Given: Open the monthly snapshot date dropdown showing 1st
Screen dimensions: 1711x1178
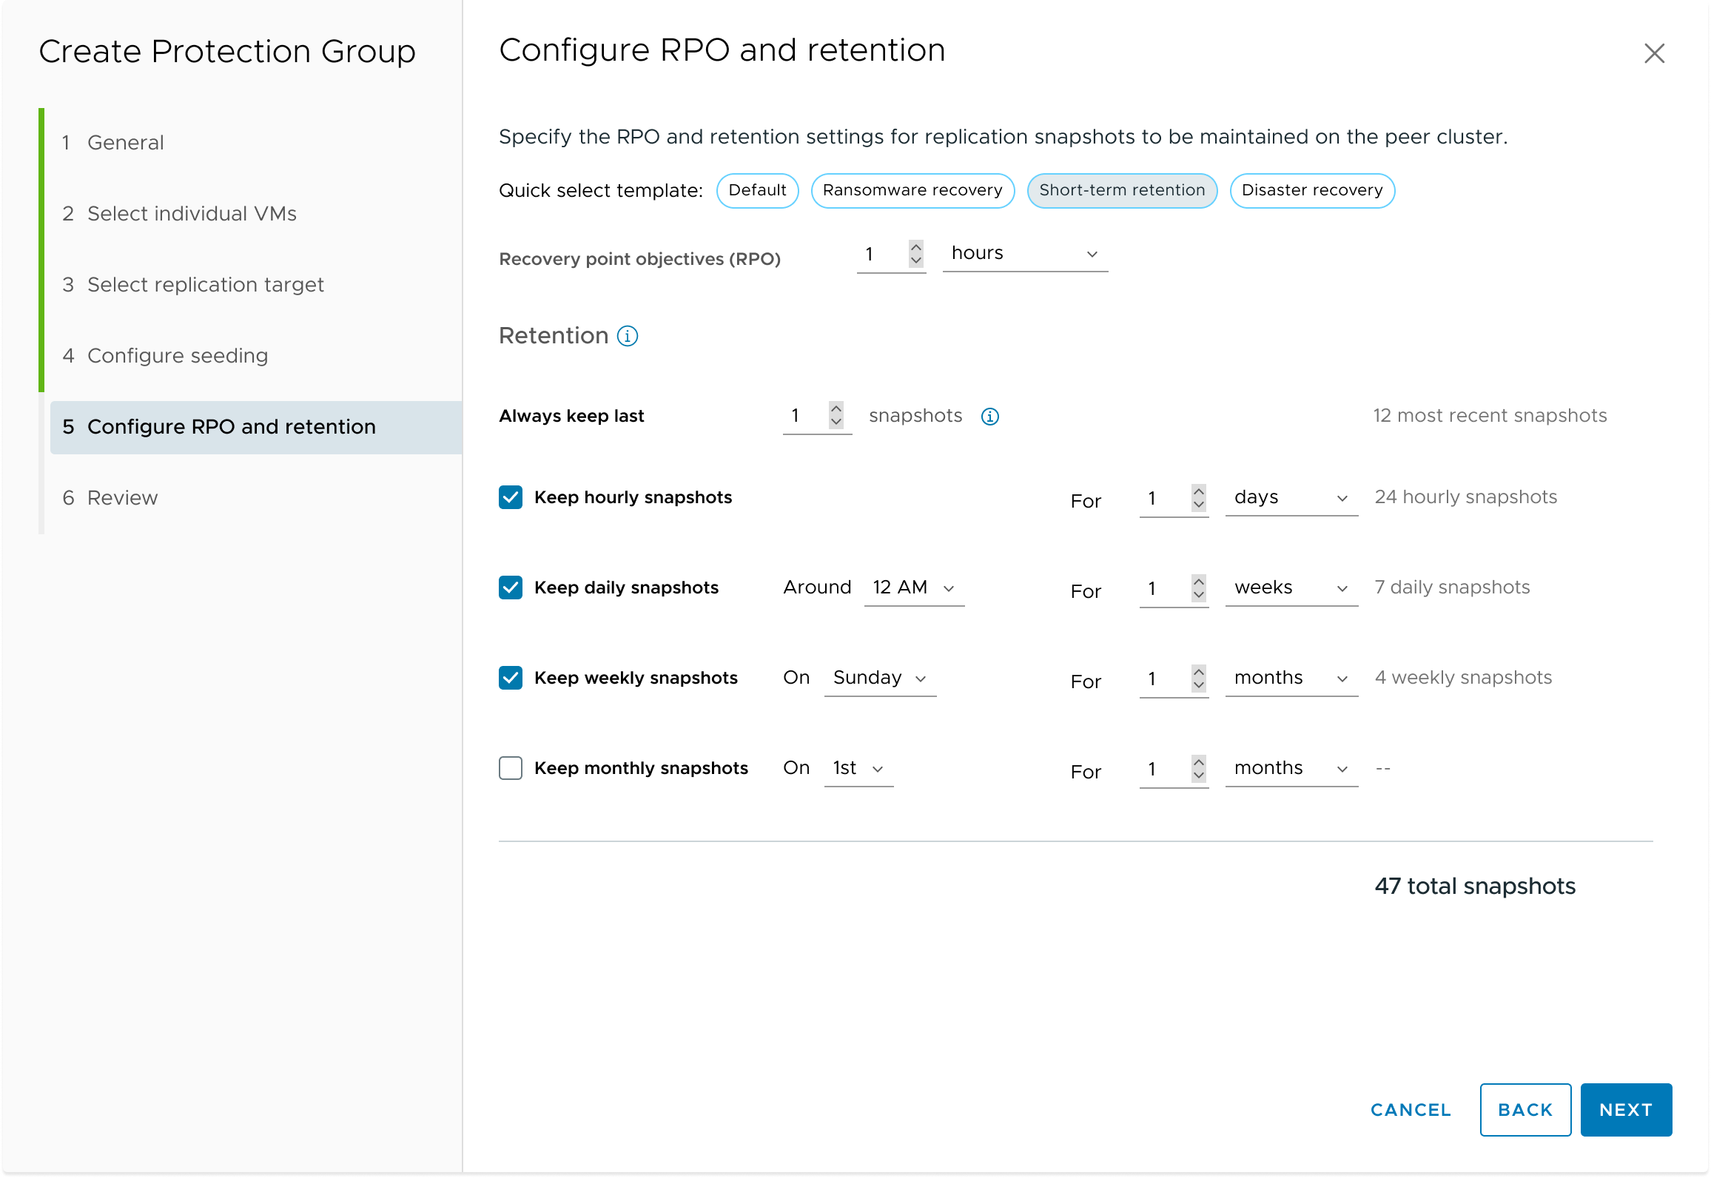Looking at the screenshot, I should pyautogui.click(x=857, y=768).
